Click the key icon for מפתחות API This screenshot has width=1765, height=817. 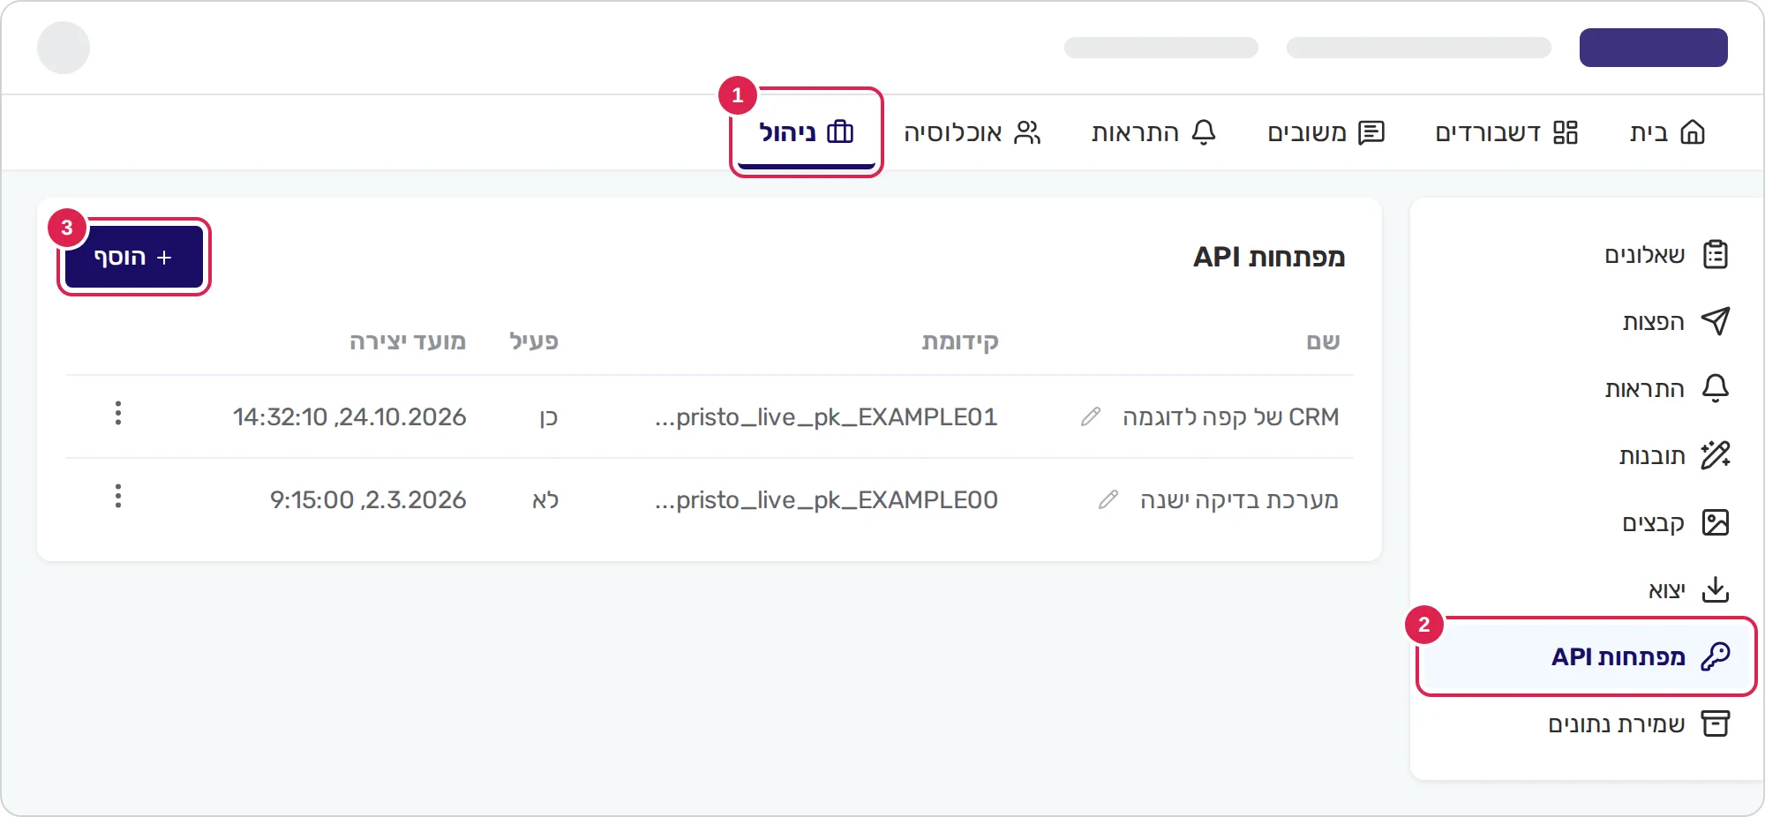pyautogui.click(x=1716, y=656)
